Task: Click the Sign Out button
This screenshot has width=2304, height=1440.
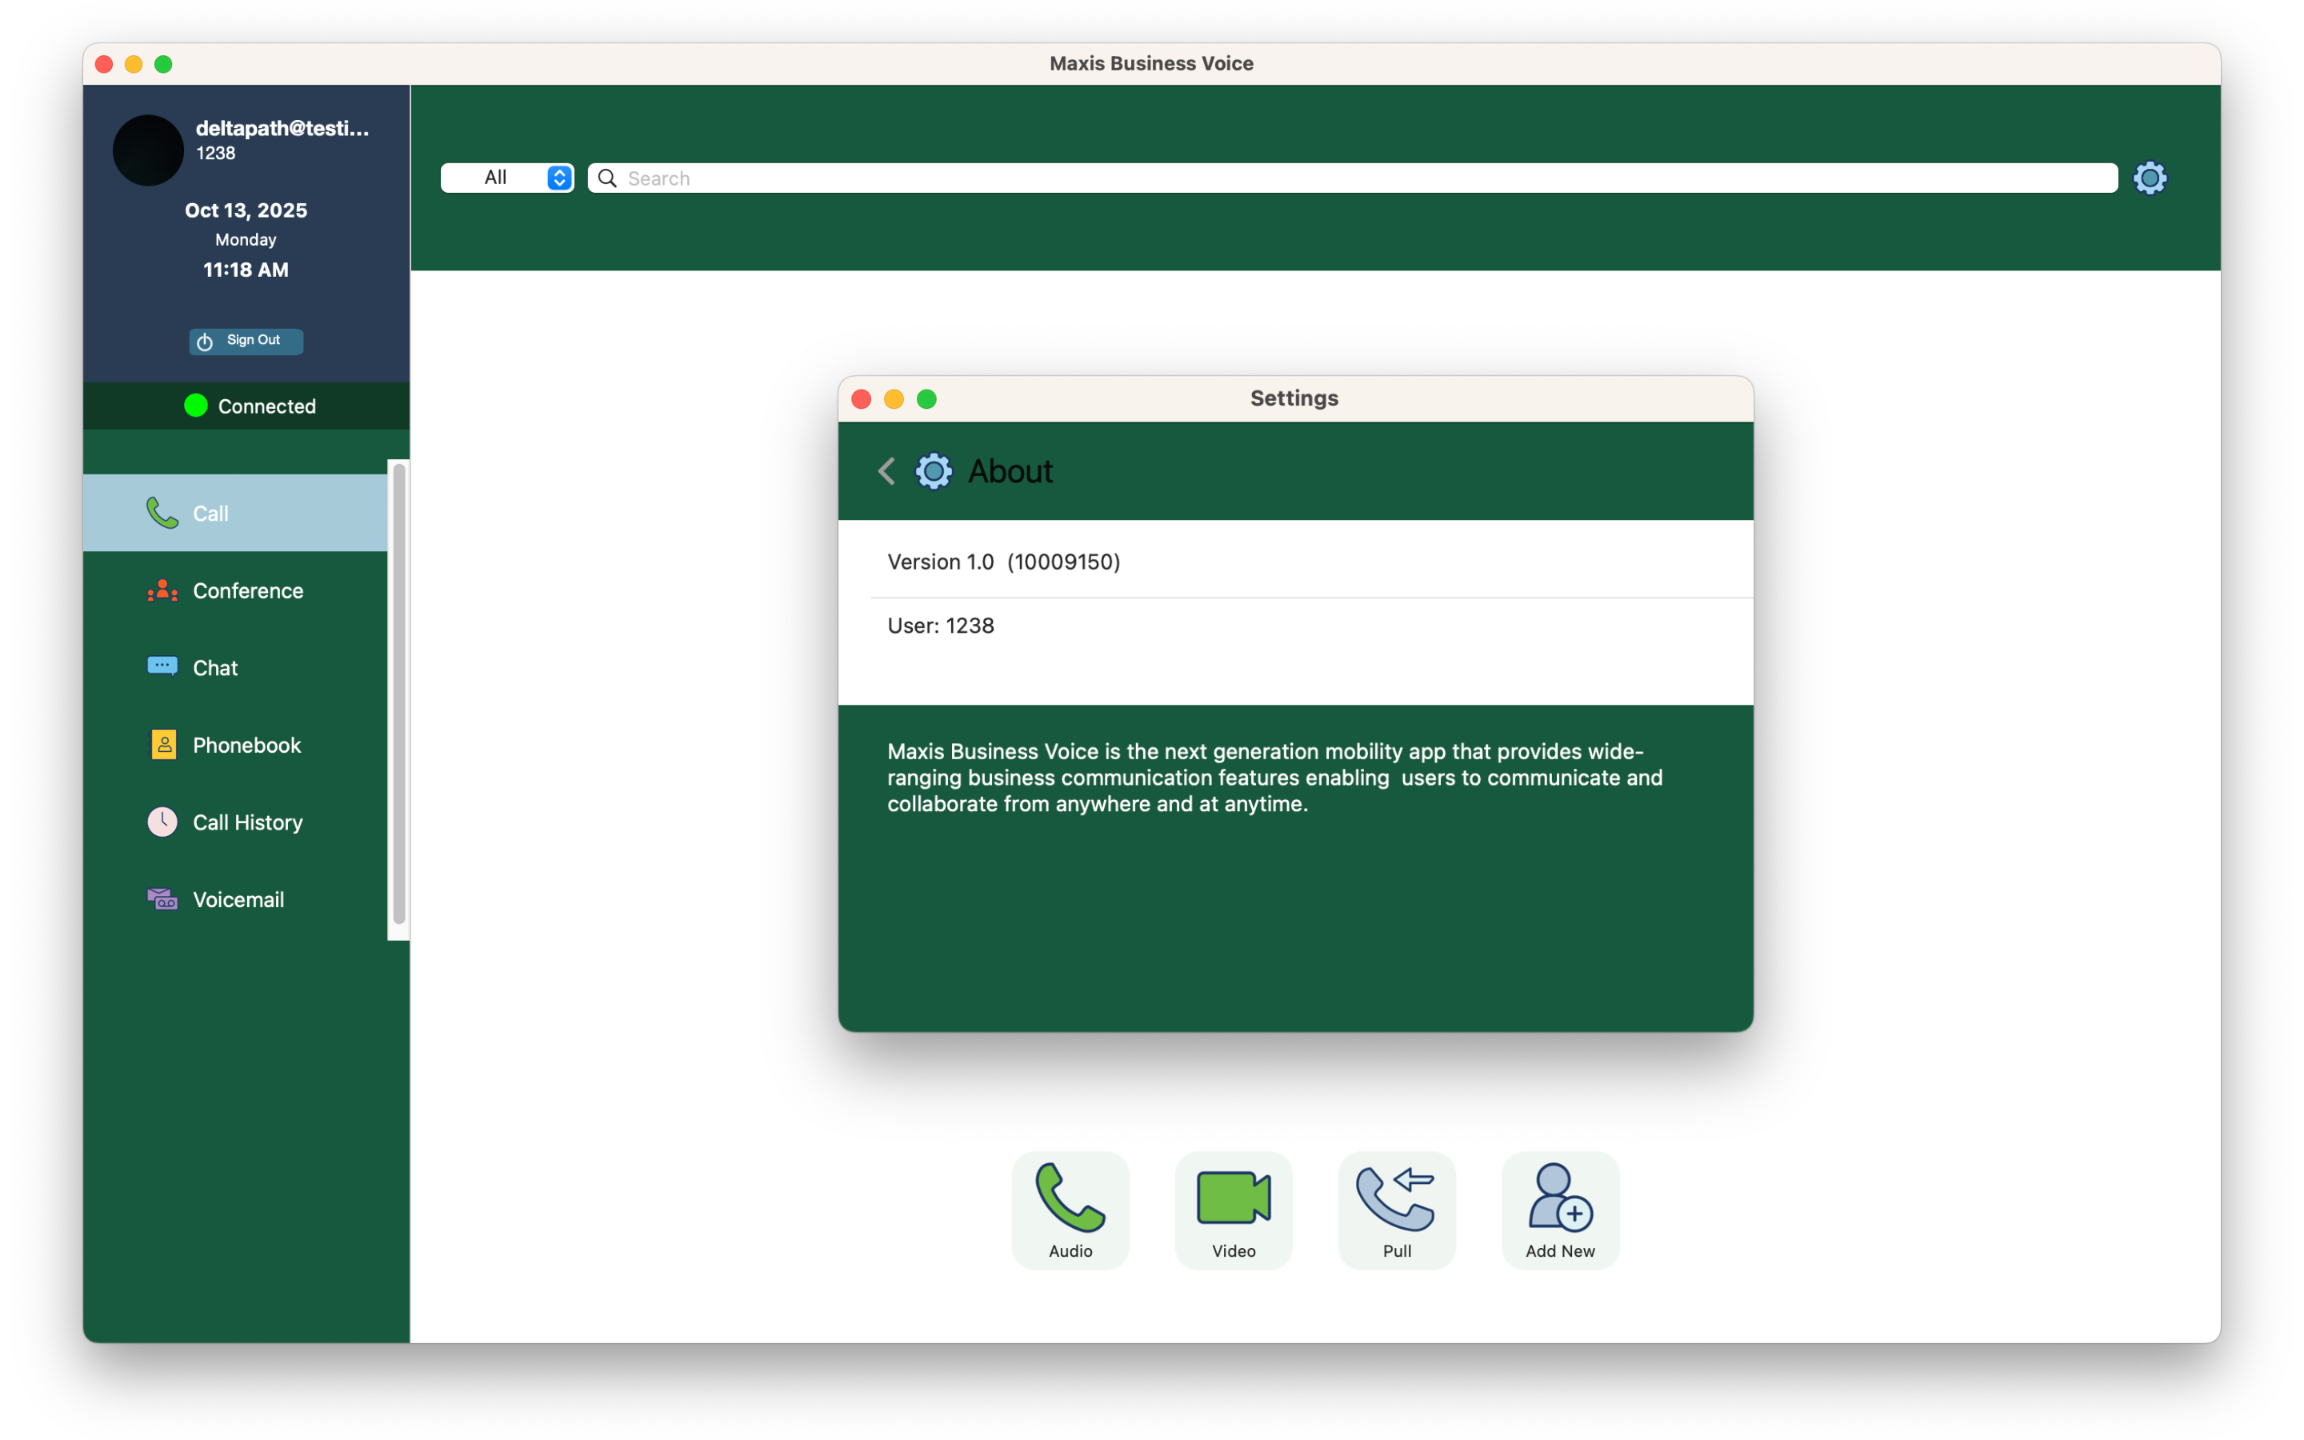Action: click(246, 341)
